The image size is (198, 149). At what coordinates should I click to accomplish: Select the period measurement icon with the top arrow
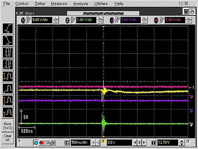8,52
